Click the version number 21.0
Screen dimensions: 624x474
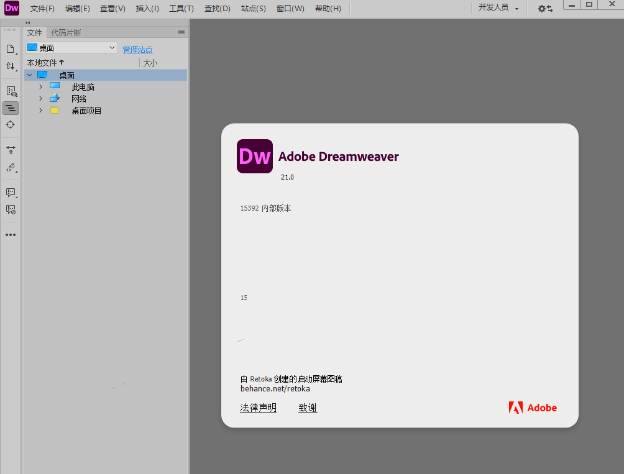point(287,177)
